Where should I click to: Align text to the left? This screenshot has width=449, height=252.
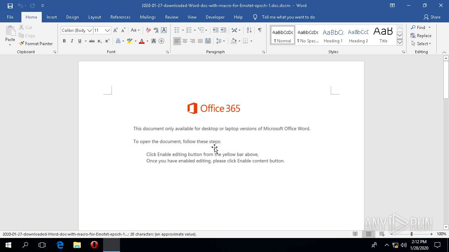tap(177, 41)
